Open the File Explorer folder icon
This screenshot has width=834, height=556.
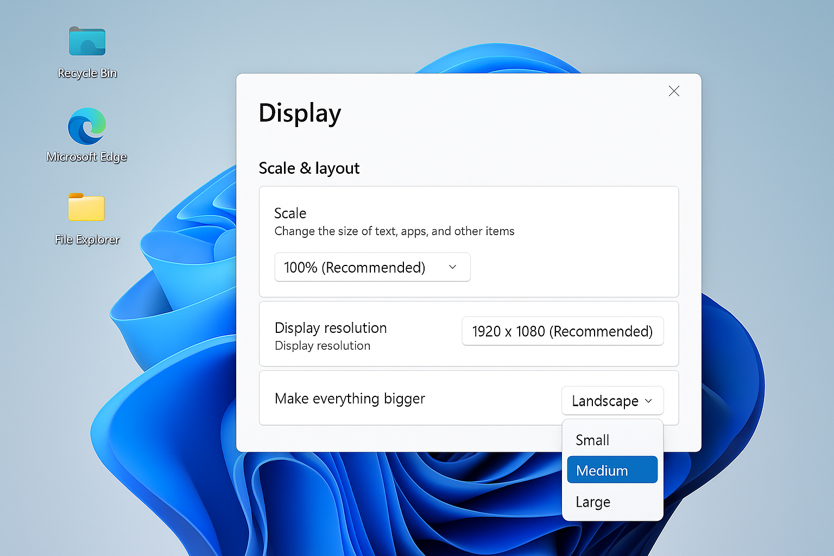coord(86,207)
